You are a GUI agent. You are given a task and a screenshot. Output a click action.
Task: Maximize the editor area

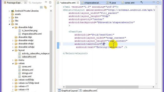click(158, 2)
